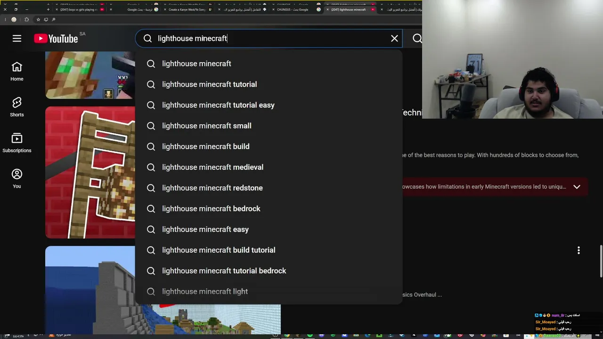Open the You section in the sidebar
The height and width of the screenshot is (339, 603).
click(17, 179)
